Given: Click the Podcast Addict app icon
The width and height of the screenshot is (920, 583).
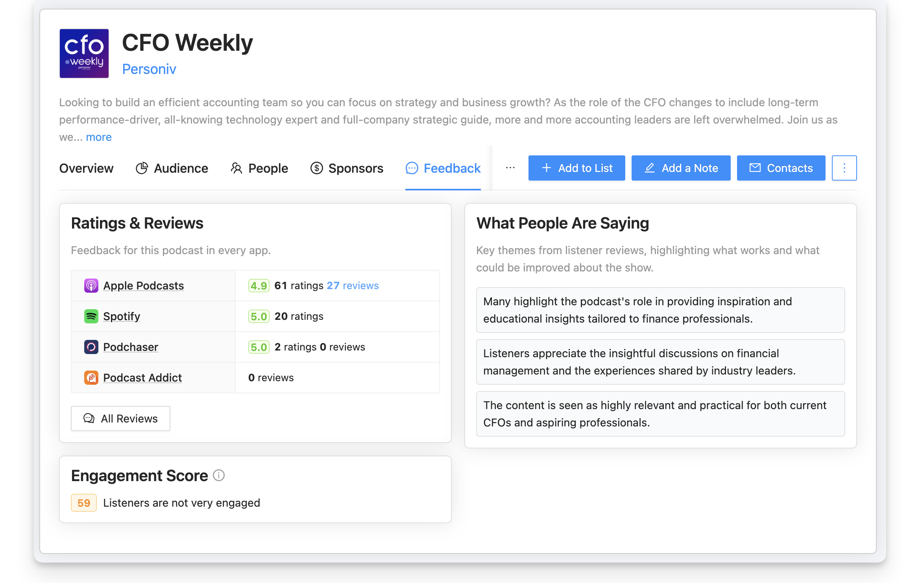Looking at the screenshot, I should pyautogui.click(x=91, y=378).
